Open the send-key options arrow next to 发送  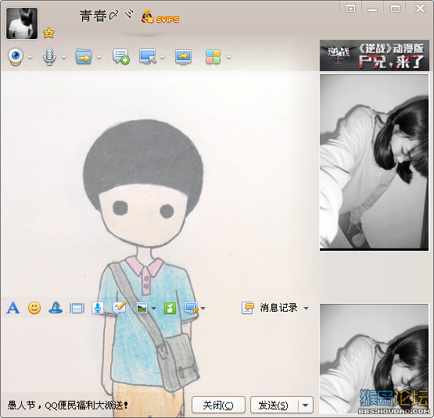pyautogui.click(x=306, y=405)
